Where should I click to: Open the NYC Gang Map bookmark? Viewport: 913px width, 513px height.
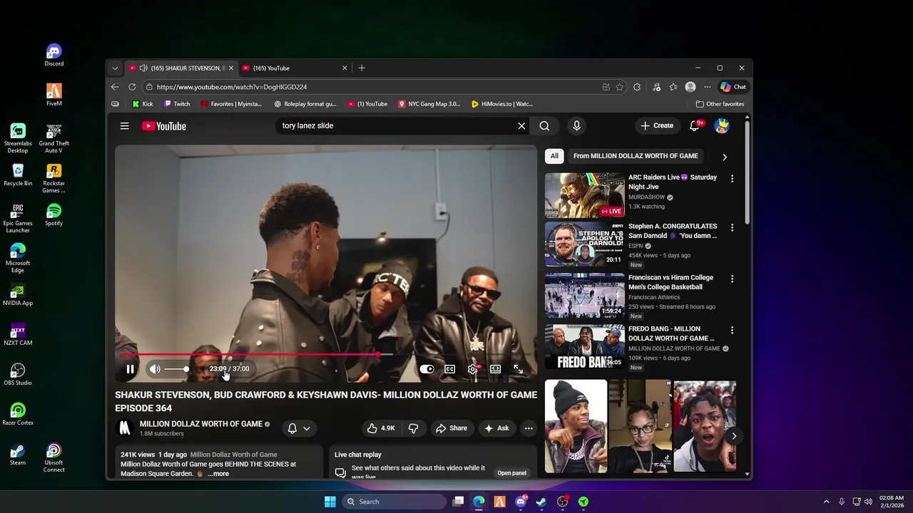429,104
